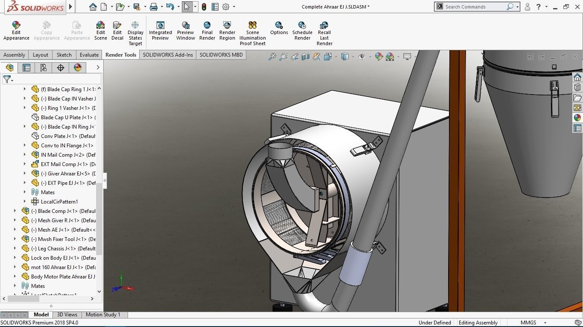Screen dimensions: 583x327
Task: Switch to the 3D Views tab
Action: point(67,315)
